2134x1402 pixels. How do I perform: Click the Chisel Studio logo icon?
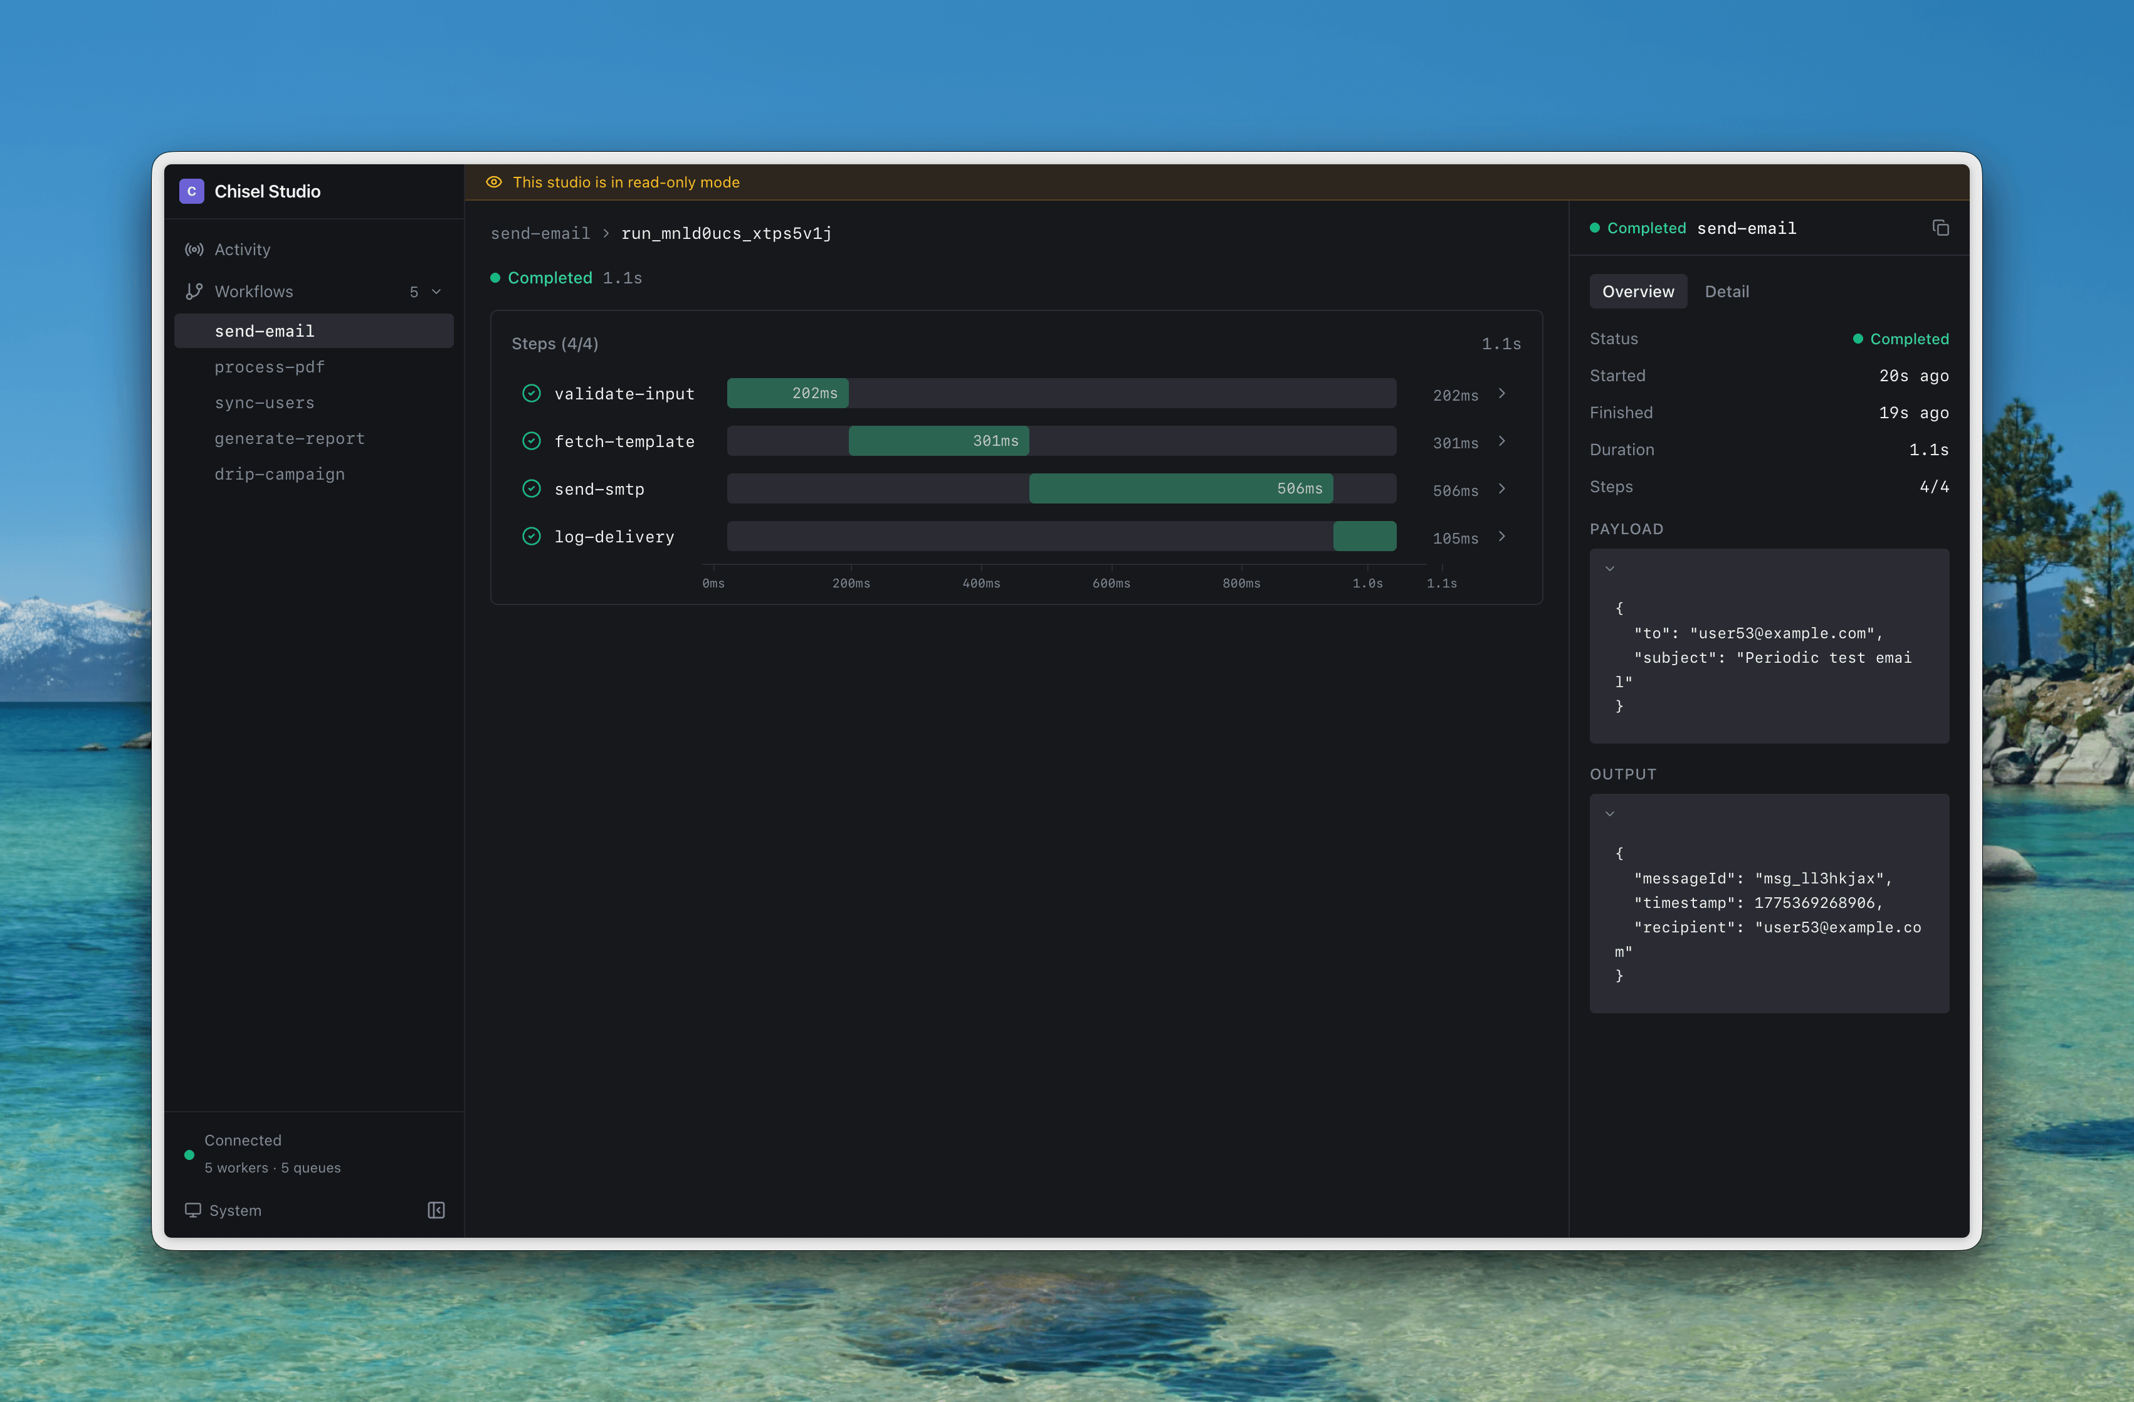tap(191, 191)
